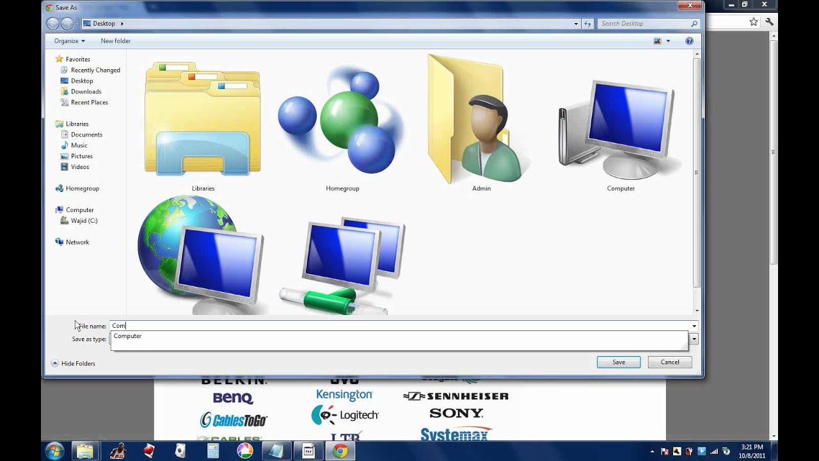Expand the Desktop breadcrumb arrow
The image size is (819, 461).
tap(122, 24)
